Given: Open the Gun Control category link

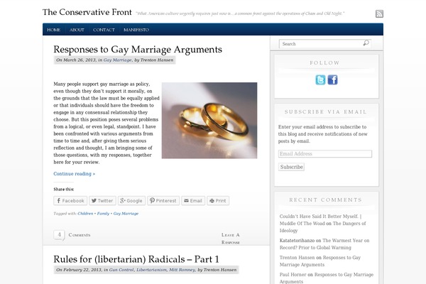Looking at the screenshot, I should [121, 270].
